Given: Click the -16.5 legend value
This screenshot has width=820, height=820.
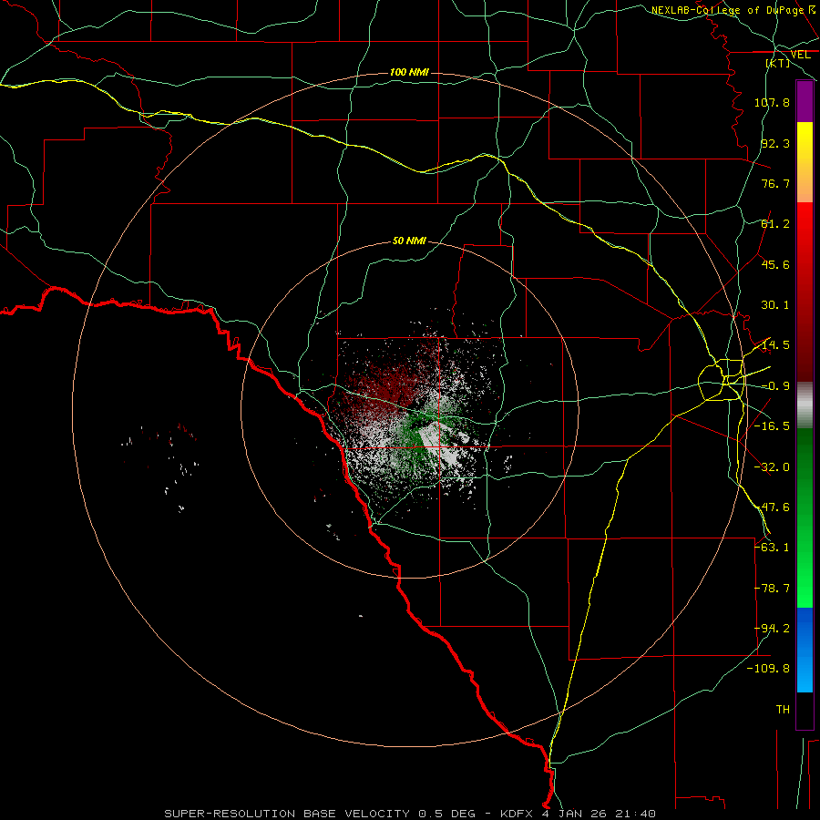Looking at the screenshot, I should point(772,426).
